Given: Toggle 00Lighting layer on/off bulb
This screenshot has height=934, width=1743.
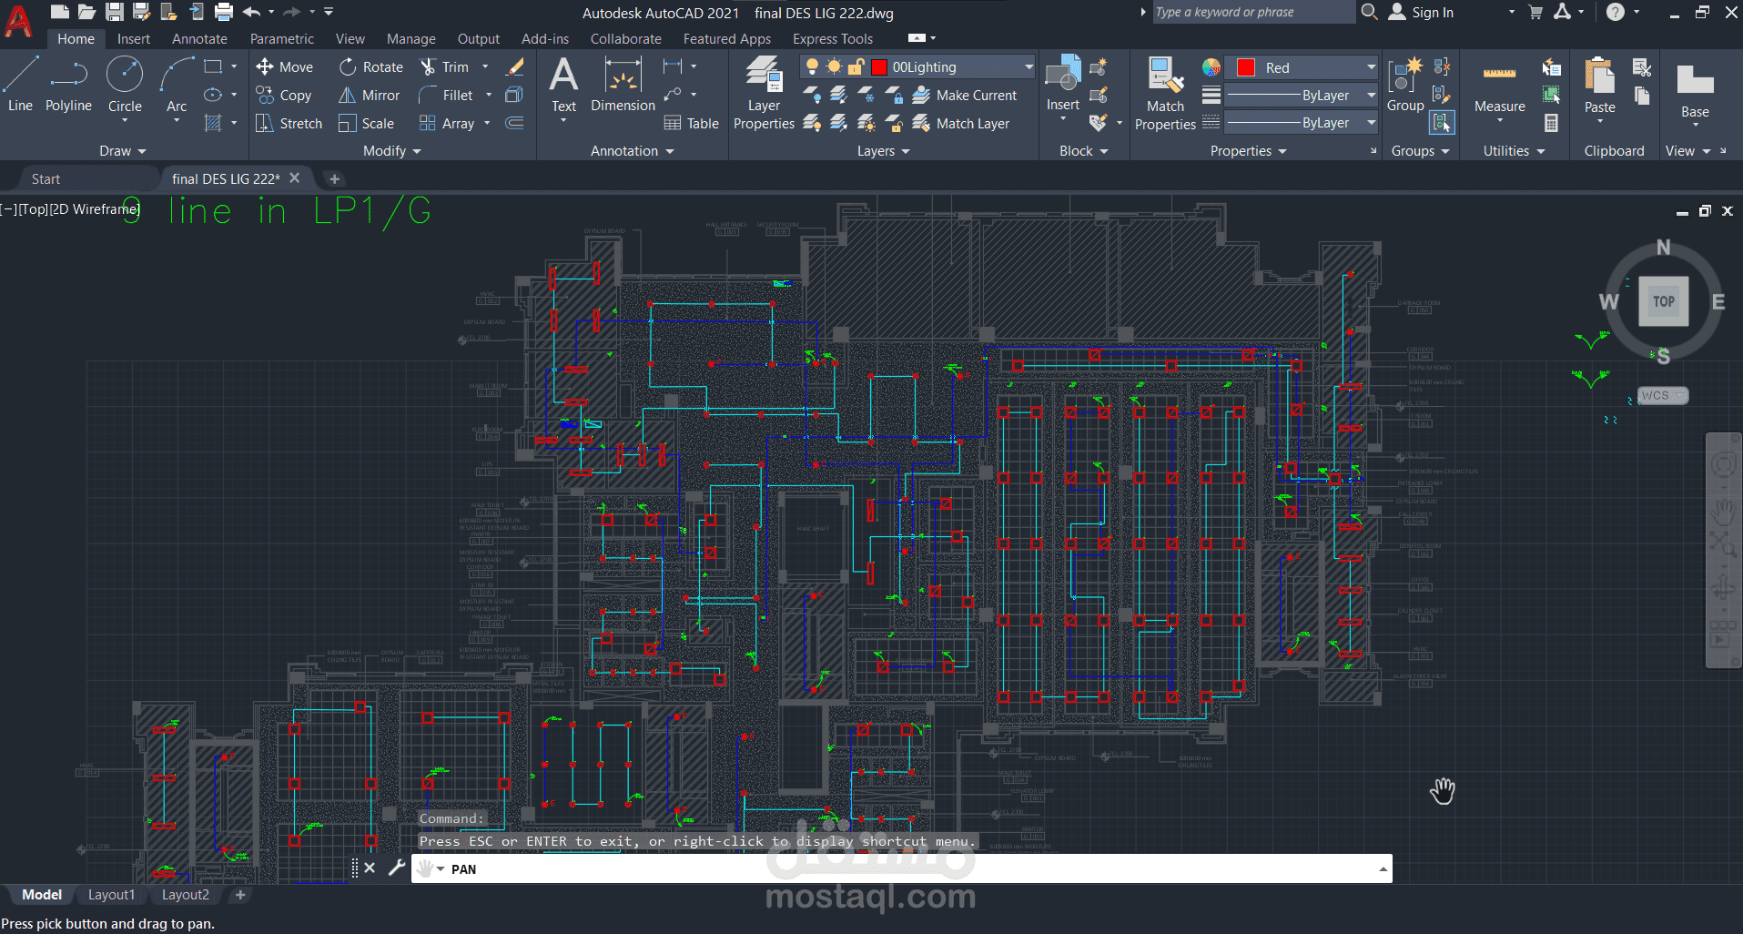Looking at the screenshot, I should (x=813, y=66).
